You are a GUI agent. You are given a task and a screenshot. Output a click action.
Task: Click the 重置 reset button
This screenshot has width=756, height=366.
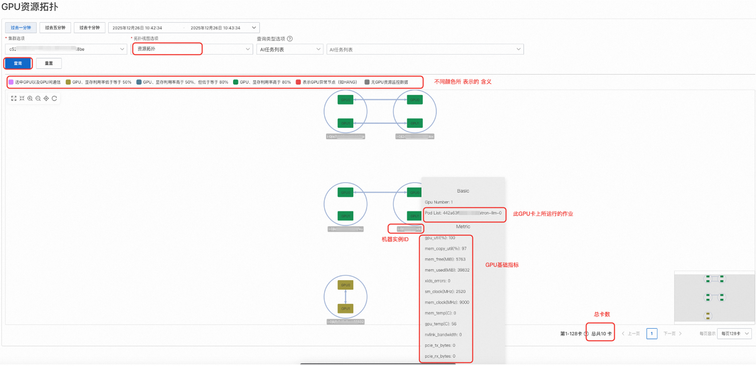click(49, 63)
